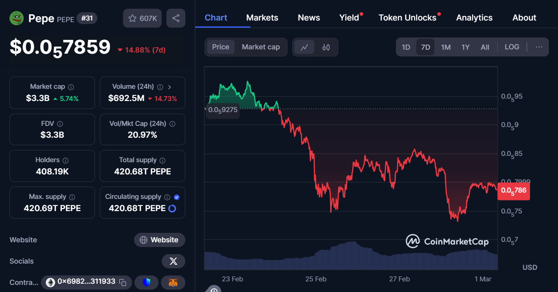Add Pepe to watchlist via star button
The image size is (558, 292).
(x=142, y=18)
